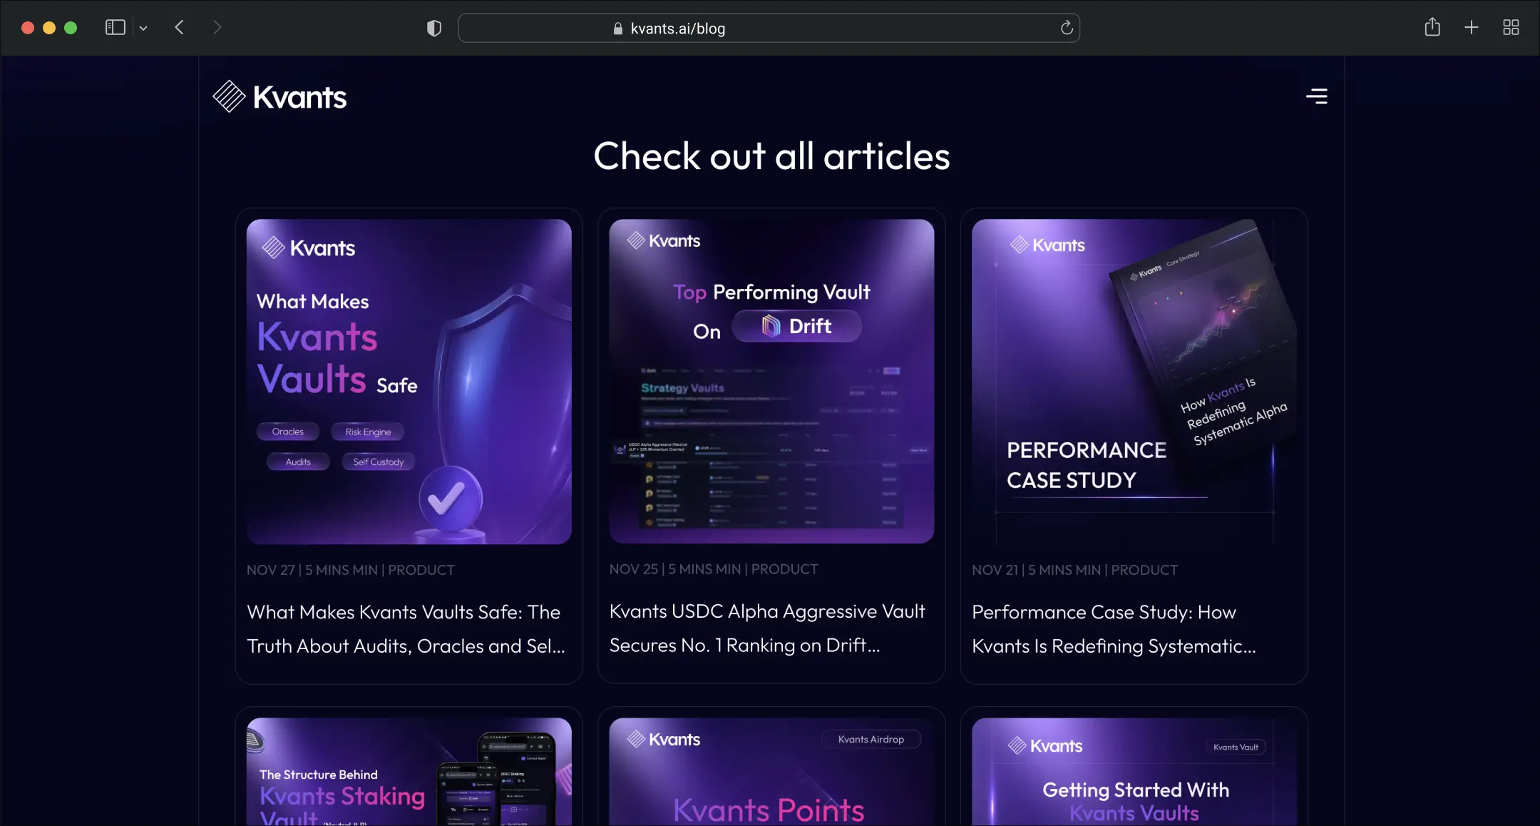
Task: Add a new tab with plus icon
Action: click(1472, 28)
